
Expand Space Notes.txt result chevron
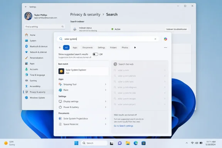pyautogui.click(x=106, y=124)
